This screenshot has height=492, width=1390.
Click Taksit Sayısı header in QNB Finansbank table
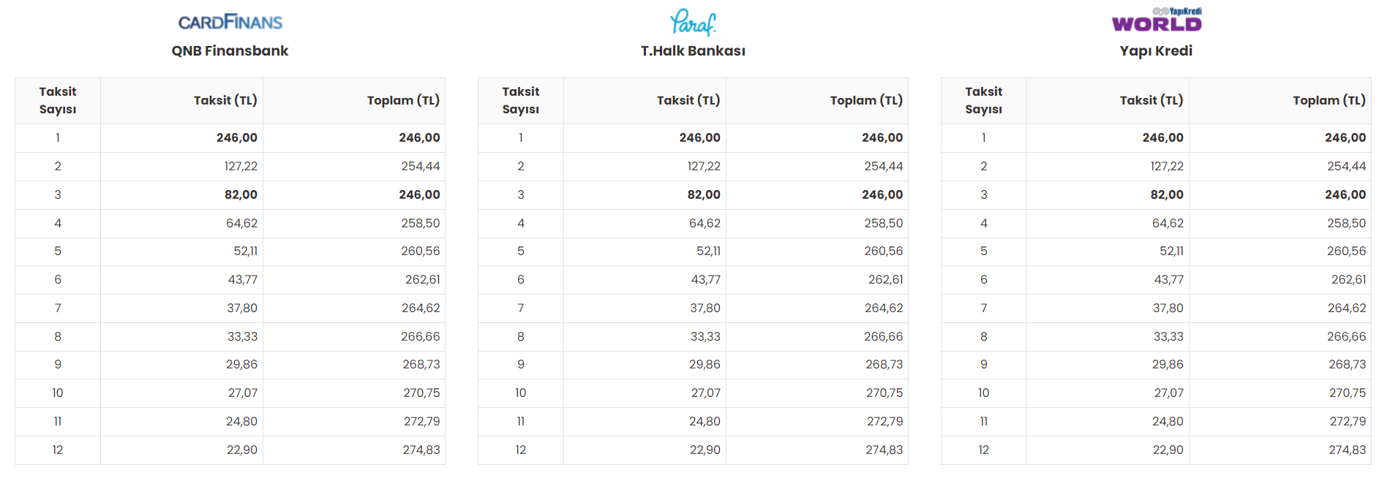(58, 100)
